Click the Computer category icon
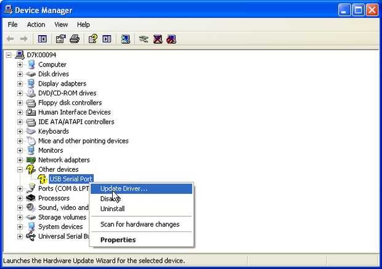The image size is (382, 269). pyautogui.click(x=31, y=65)
